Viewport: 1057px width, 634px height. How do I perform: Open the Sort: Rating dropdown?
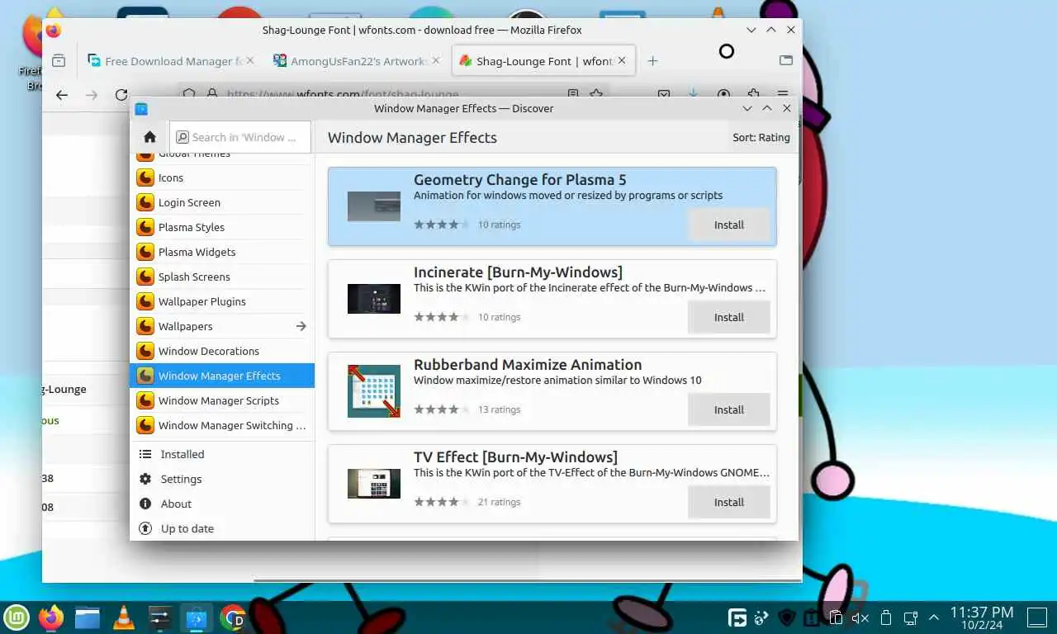pyautogui.click(x=761, y=137)
